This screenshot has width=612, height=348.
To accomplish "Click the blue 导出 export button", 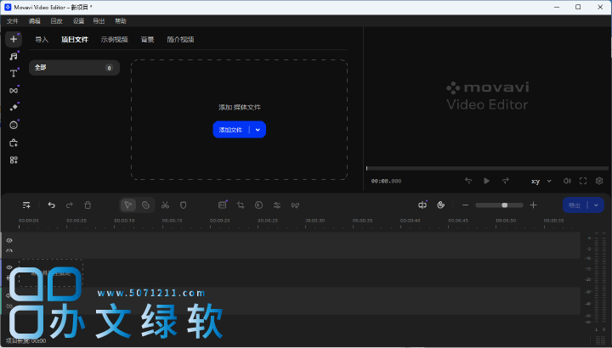I will (575, 205).
